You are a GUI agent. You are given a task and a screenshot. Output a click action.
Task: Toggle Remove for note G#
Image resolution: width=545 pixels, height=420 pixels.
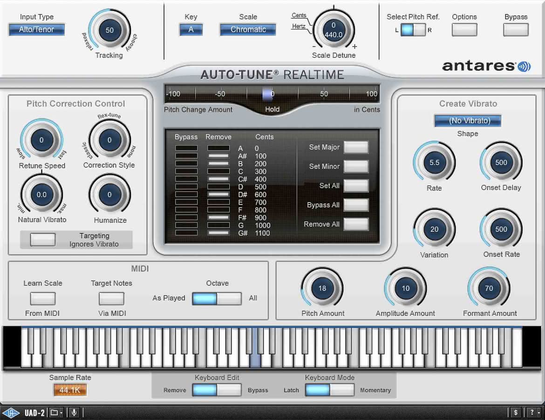pyautogui.click(x=218, y=233)
